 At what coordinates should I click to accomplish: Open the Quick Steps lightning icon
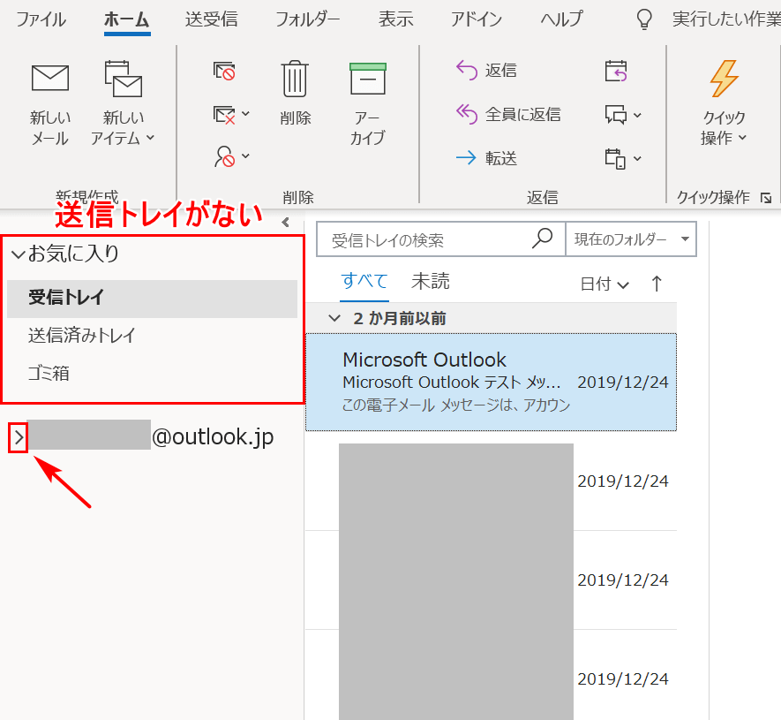[724, 80]
